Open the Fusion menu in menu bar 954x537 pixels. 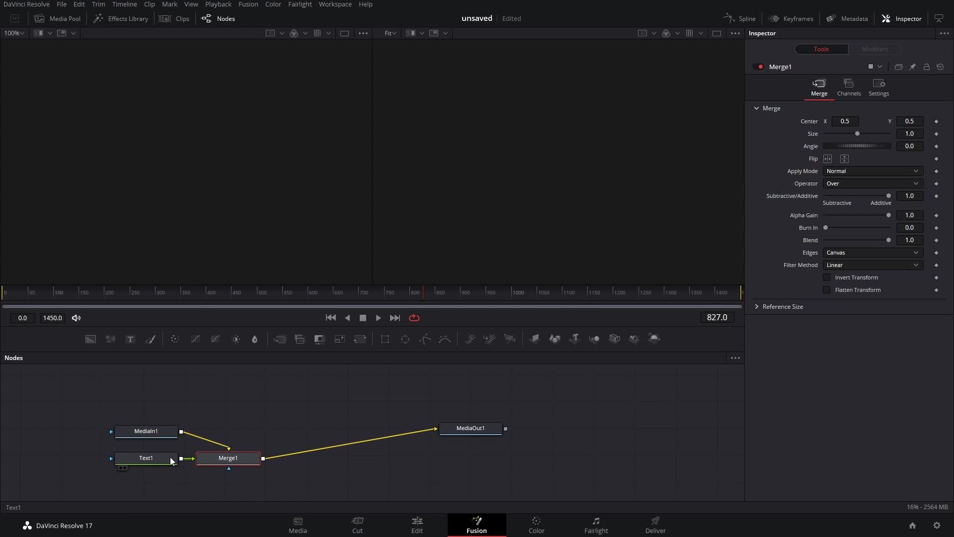coord(248,4)
